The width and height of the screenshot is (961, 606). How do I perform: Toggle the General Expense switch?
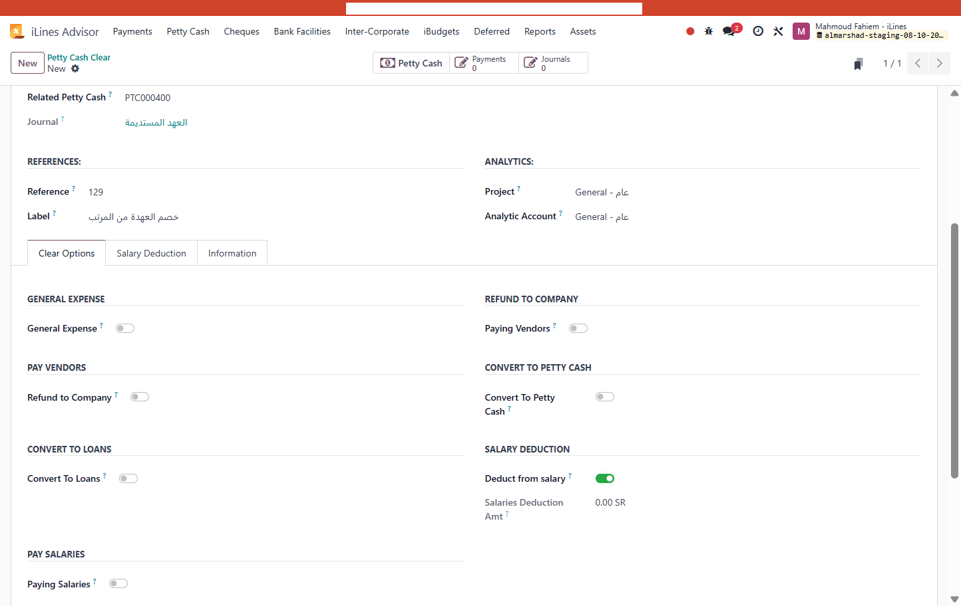pos(125,328)
